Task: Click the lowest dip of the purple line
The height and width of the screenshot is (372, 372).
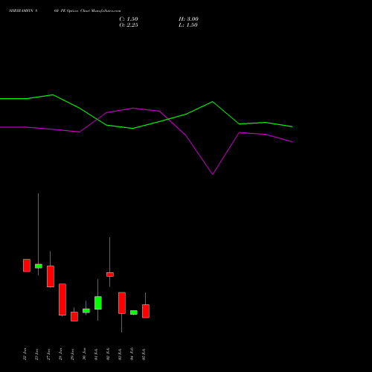Action: [x=213, y=174]
